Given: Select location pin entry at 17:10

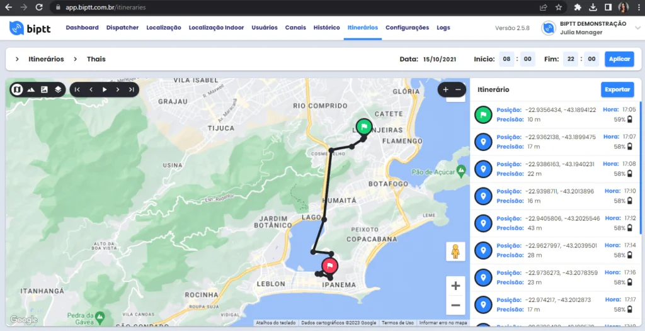Looking at the screenshot, I should 555,196.
